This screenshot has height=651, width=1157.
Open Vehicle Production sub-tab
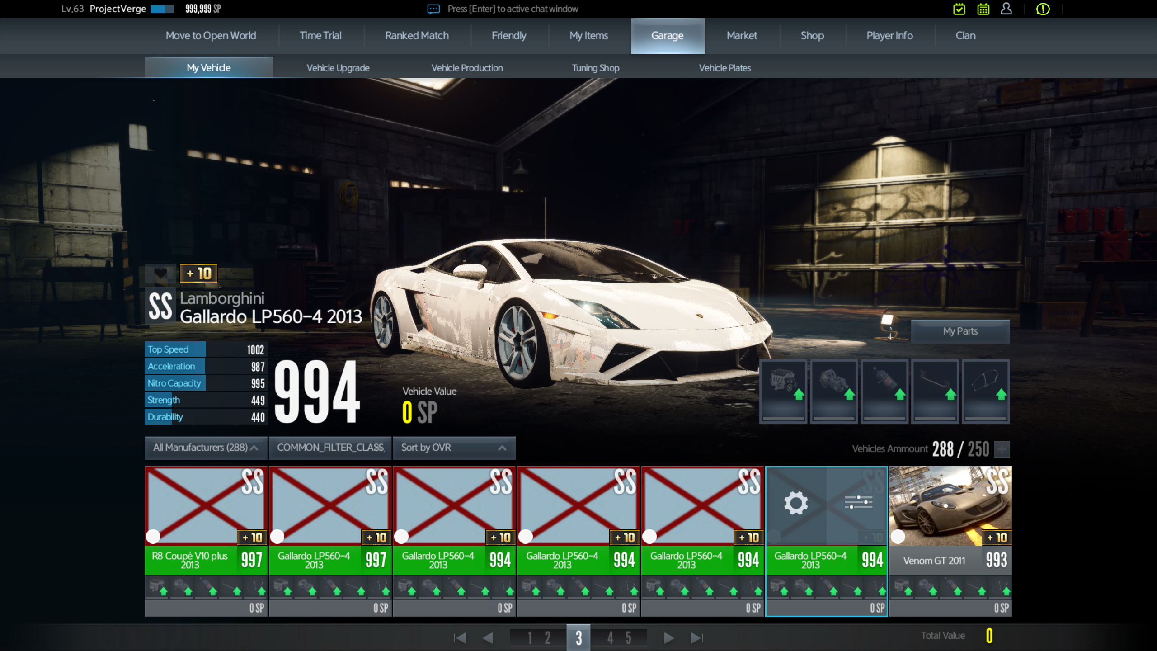tap(467, 68)
